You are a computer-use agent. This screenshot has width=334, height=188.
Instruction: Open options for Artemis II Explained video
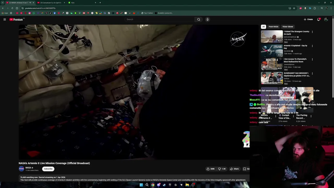312,46
